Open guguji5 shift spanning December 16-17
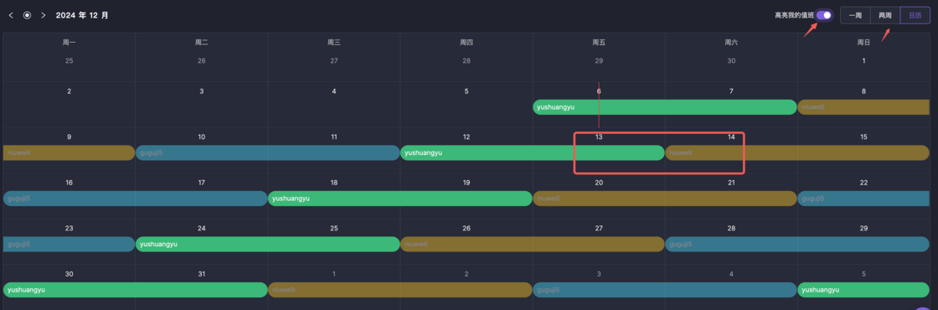This screenshot has width=938, height=310. click(x=135, y=198)
